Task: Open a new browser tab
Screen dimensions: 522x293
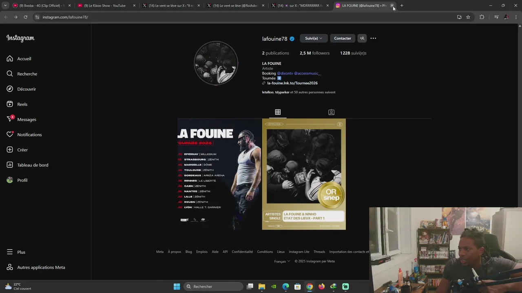Action: pyautogui.click(x=402, y=6)
